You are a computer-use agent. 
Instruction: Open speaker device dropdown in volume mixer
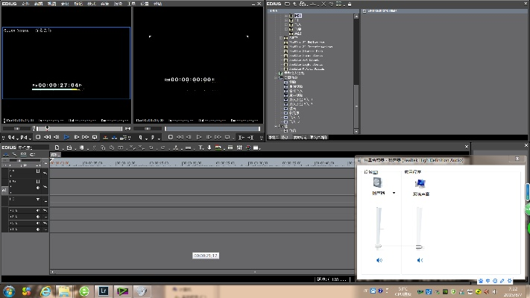pyautogui.click(x=394, y=193)
